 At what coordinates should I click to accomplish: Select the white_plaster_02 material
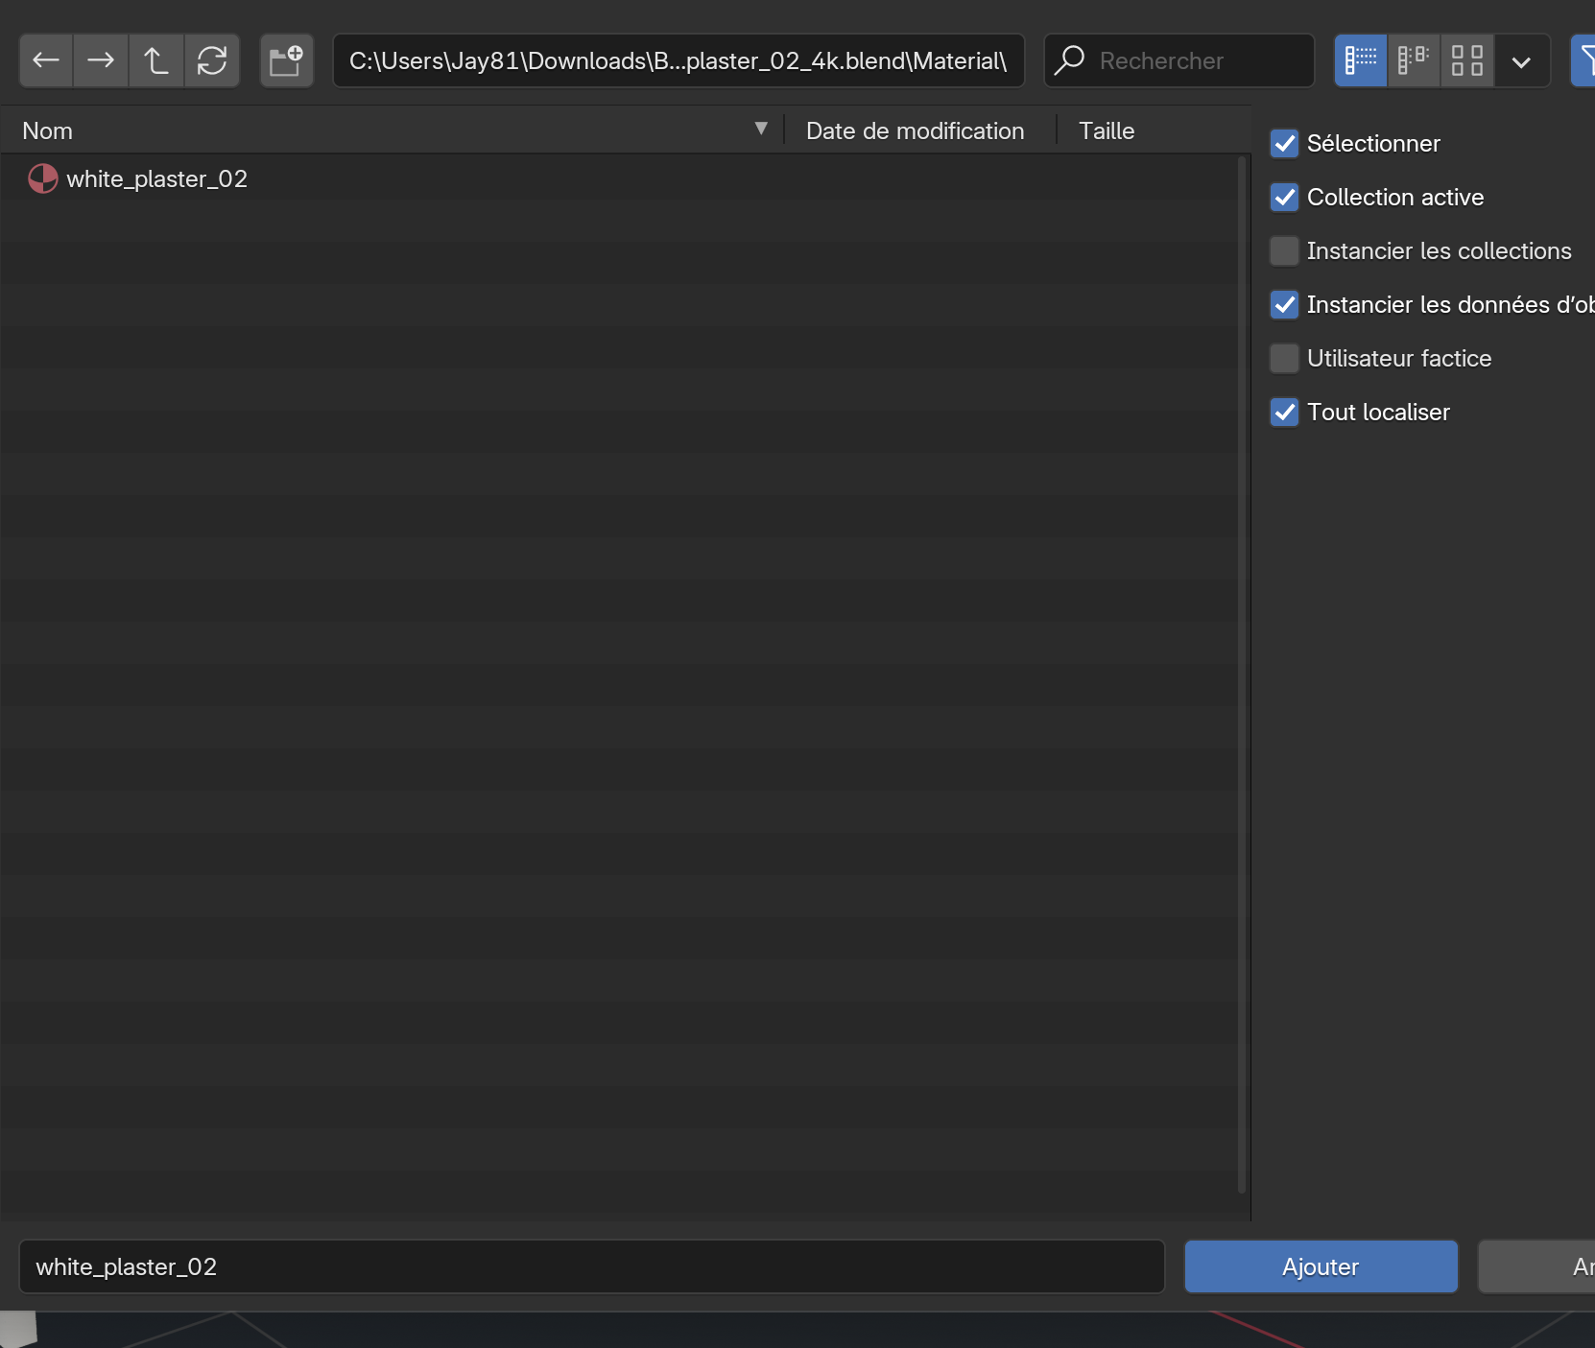156,179
